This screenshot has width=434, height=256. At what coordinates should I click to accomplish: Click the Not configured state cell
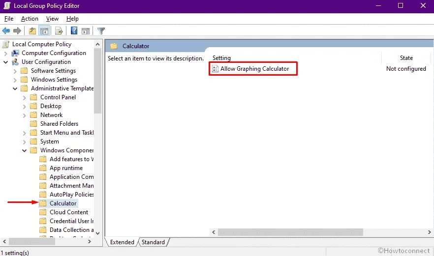click(406, 69)
